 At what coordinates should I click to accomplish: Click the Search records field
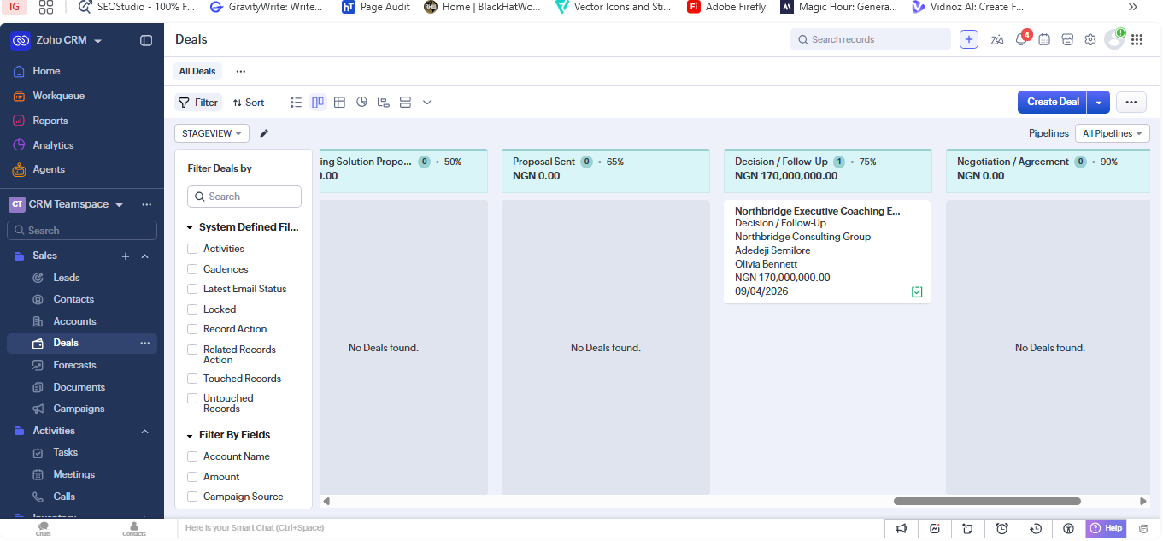tap(871, 39)
